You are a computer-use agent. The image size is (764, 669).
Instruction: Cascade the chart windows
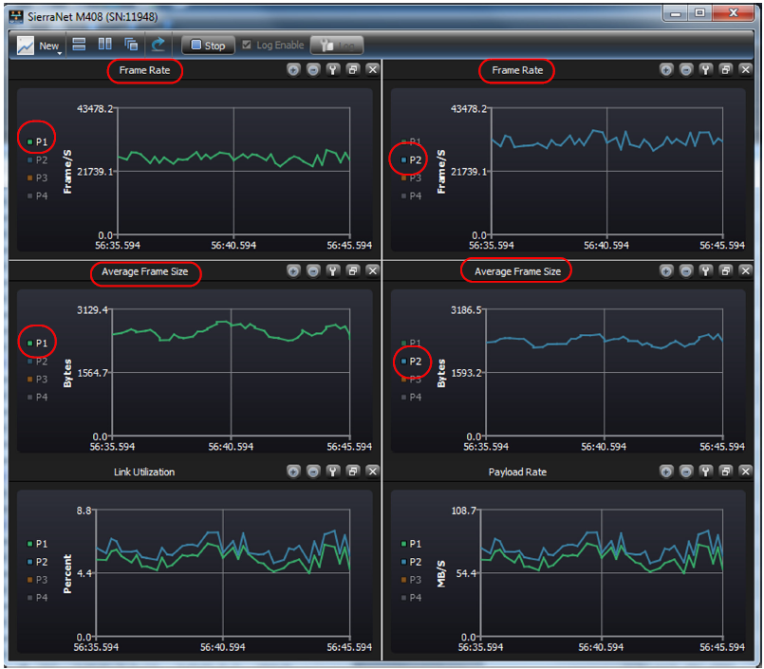131,45
